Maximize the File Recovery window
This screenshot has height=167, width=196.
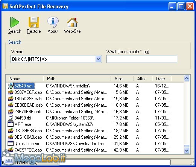181,6
